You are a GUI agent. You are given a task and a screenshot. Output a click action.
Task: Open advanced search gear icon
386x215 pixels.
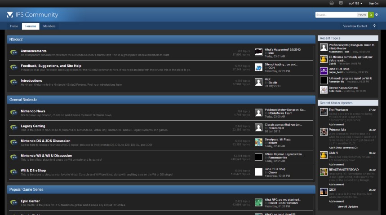pos(377,15)
